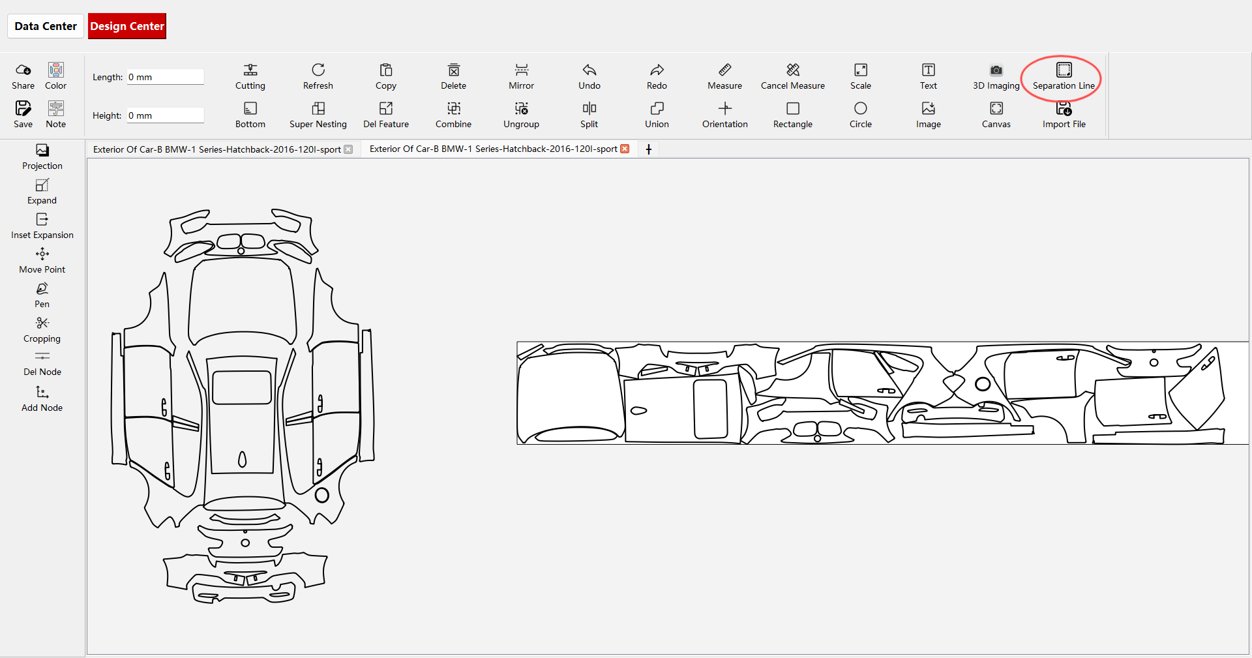Click the Move Point tool
Viewport: 1252px width, 658px height.
click(42, 260)
